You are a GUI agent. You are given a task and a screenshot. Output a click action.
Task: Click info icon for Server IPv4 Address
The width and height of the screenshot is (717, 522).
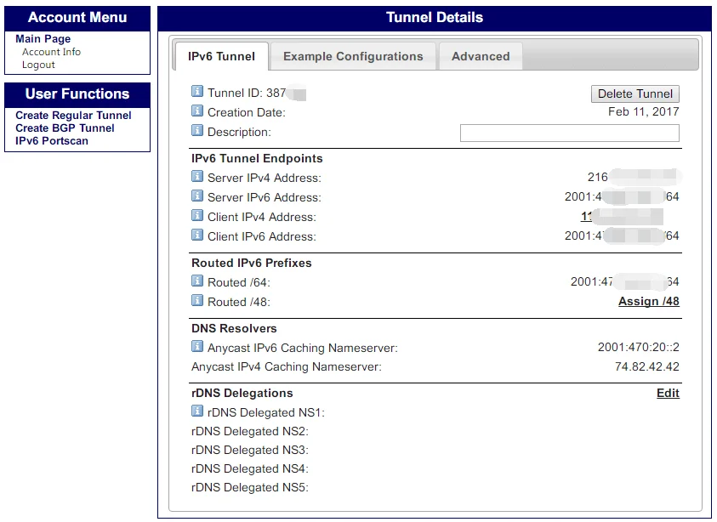[x=197, y=177]
